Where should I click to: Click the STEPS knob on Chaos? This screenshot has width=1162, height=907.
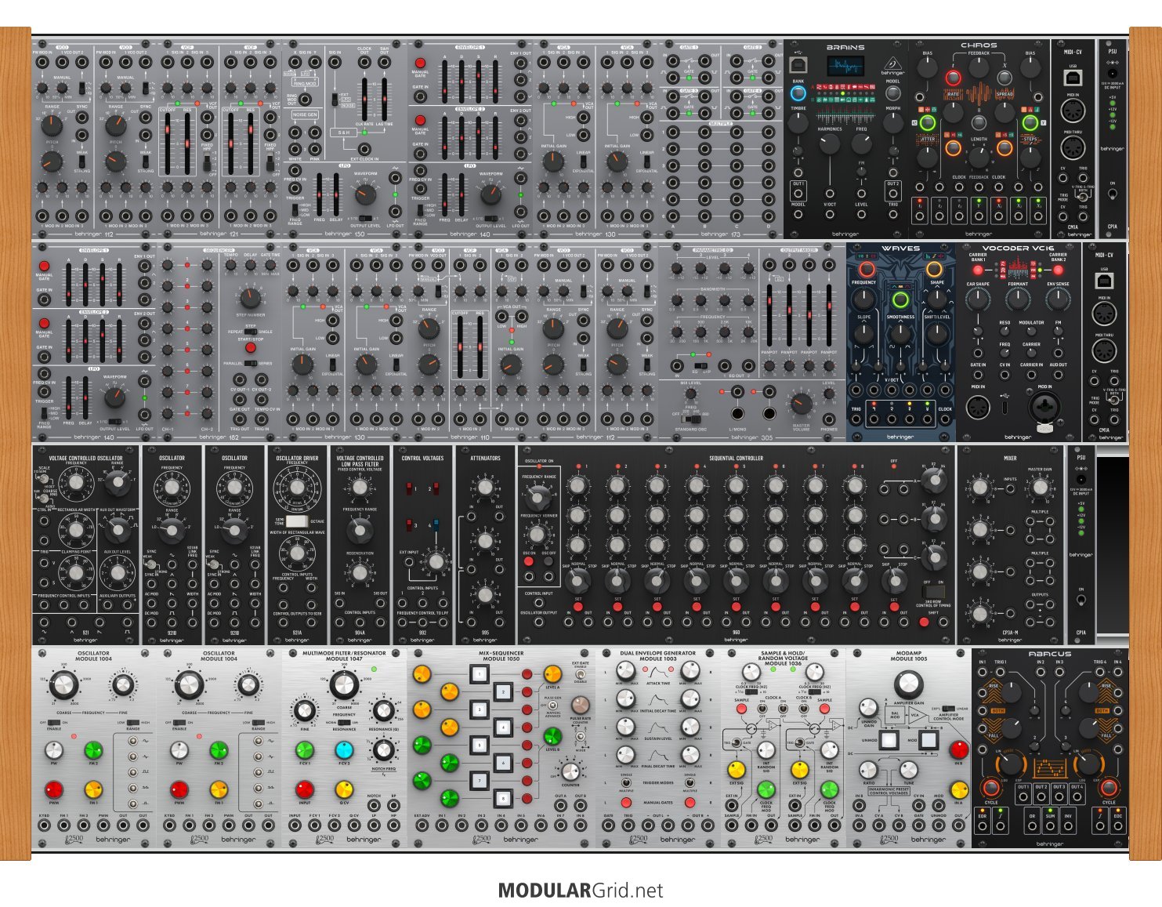1030,157
